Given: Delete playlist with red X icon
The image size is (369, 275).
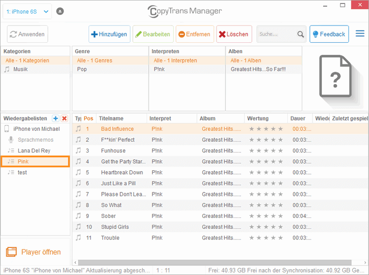Looking at the screenshot, I should tap(64, 119).
